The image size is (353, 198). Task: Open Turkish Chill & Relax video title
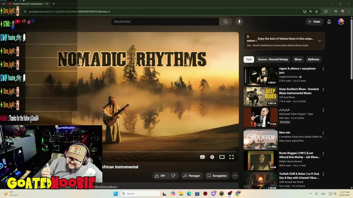coord(299,176)
